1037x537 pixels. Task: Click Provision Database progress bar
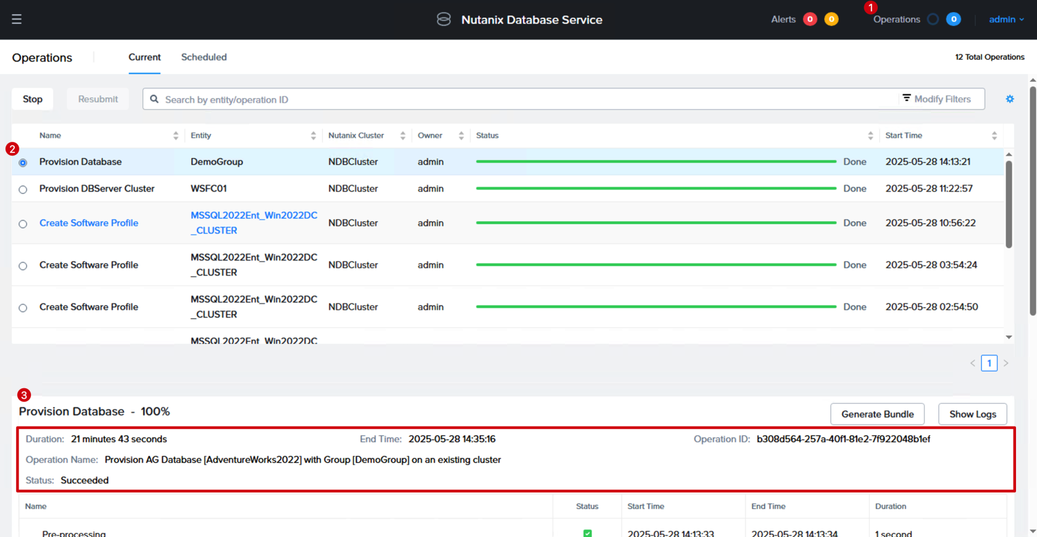pos(656,162)
